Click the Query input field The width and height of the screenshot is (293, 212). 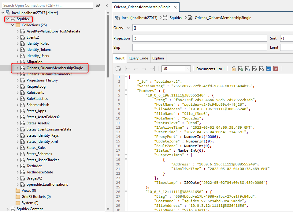tap(213, 28)
